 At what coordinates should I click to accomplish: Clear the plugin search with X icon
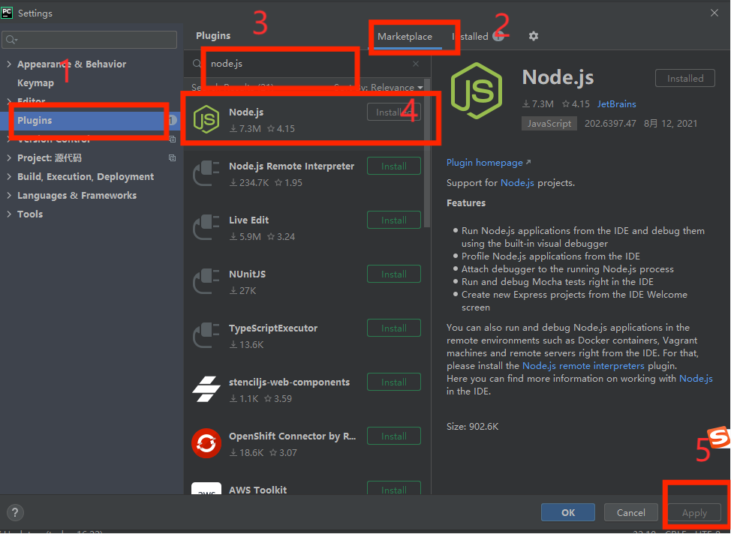tap(416, 64)
